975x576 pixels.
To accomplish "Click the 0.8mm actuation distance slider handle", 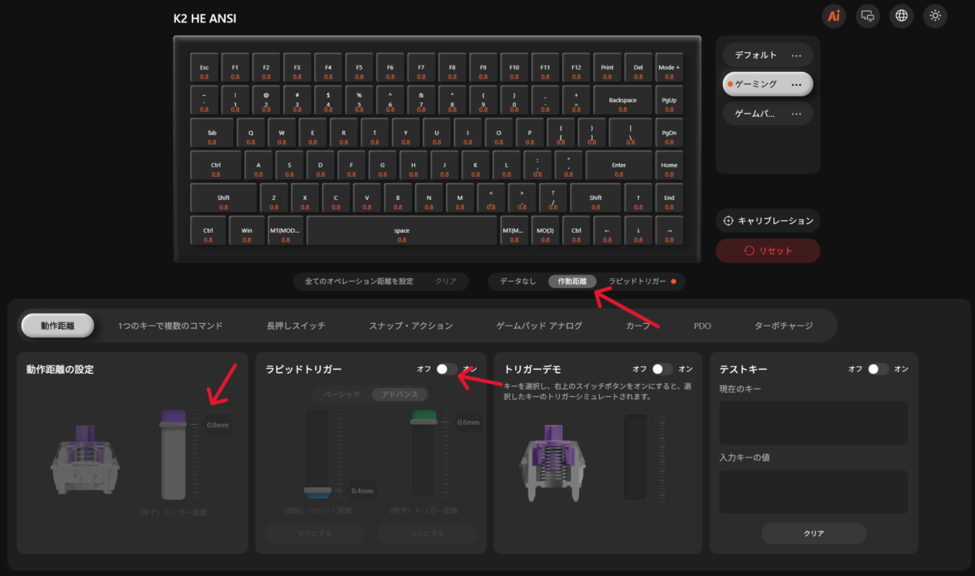I will click(174, 425).
